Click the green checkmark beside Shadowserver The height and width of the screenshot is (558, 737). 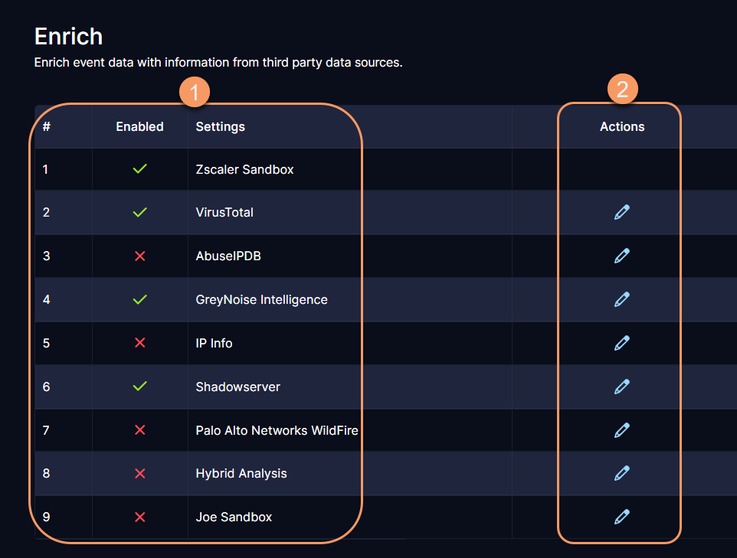139,387
